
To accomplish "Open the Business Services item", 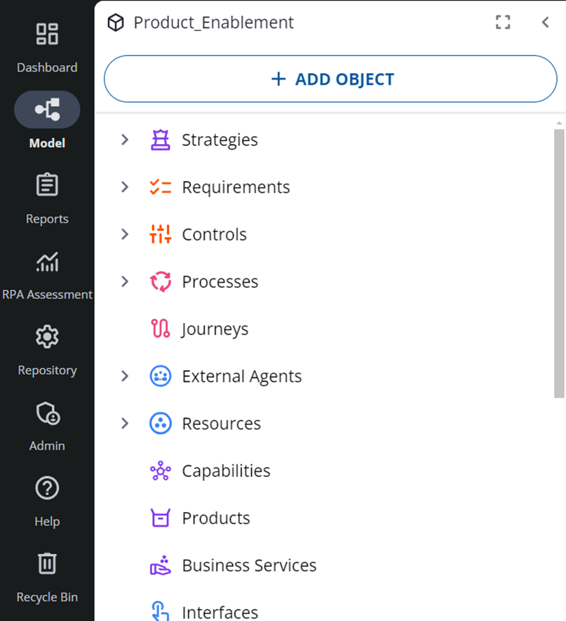I will [249, 566].
